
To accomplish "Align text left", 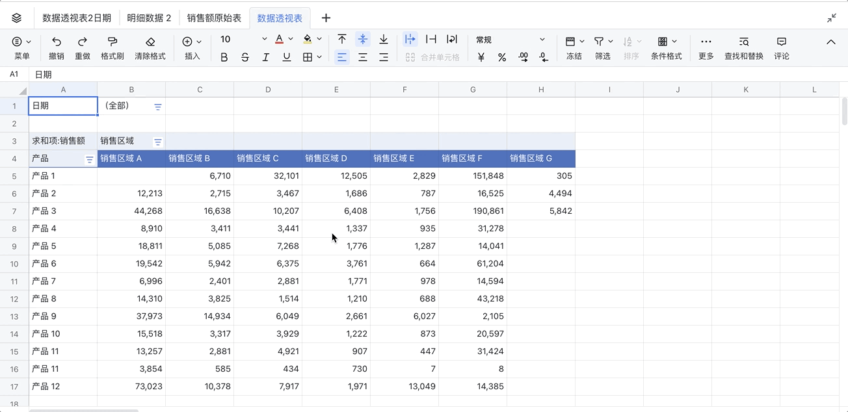I will (x=342, y=57).
